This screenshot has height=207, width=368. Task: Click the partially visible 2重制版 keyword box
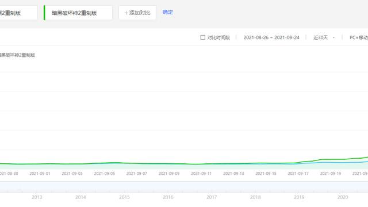tap(18, 13)
